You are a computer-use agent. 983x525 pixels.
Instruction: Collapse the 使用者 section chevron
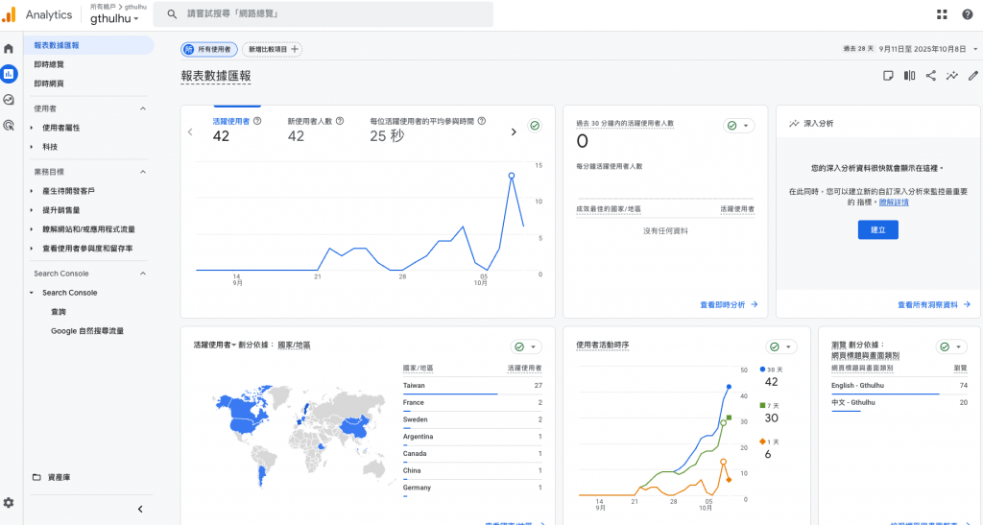pyautogui.click(x=143, y=108)
